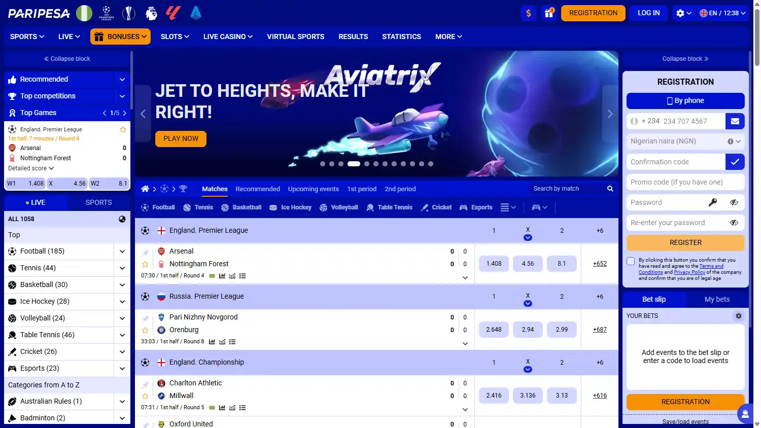Favorite the Arsenal match in Top Games

123,129
